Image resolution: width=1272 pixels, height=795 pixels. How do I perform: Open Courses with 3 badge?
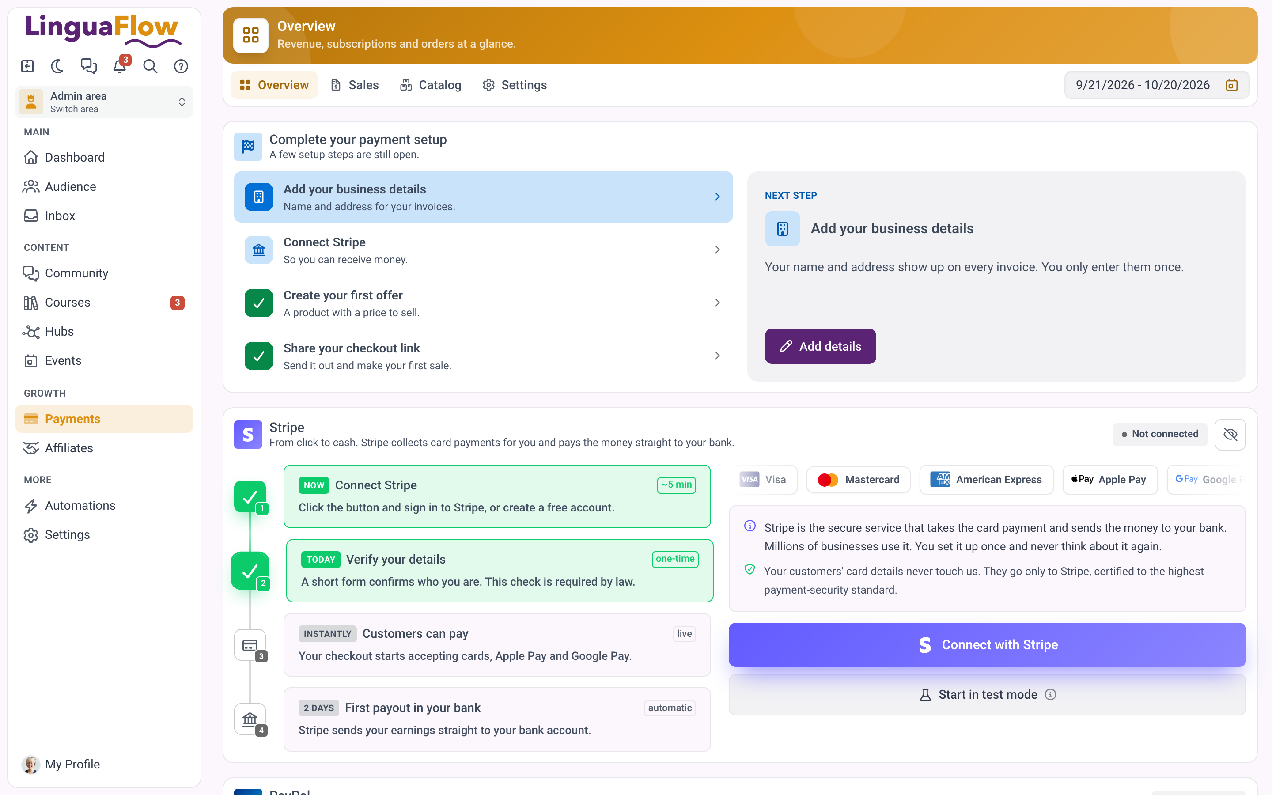(104, 303)
